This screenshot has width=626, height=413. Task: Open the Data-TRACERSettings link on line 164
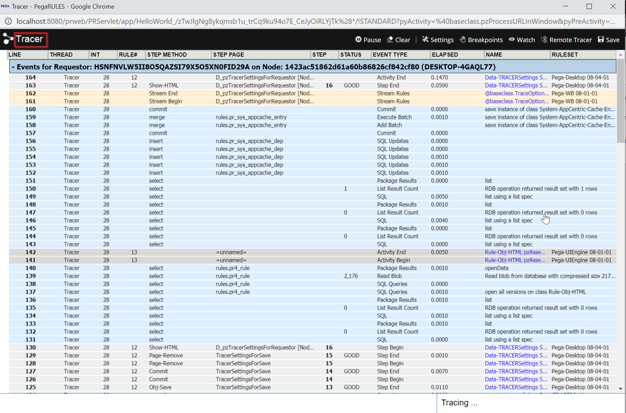coord(516,77)
